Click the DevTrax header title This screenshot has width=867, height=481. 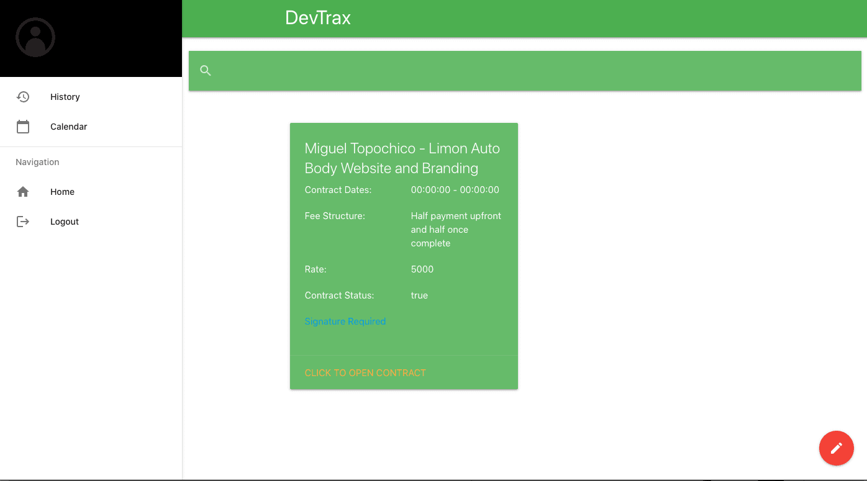[x=318, y=18]
